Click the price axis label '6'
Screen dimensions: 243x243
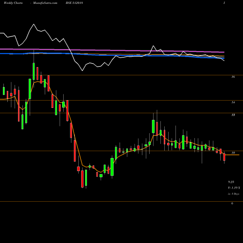click(x=232, y=203)
